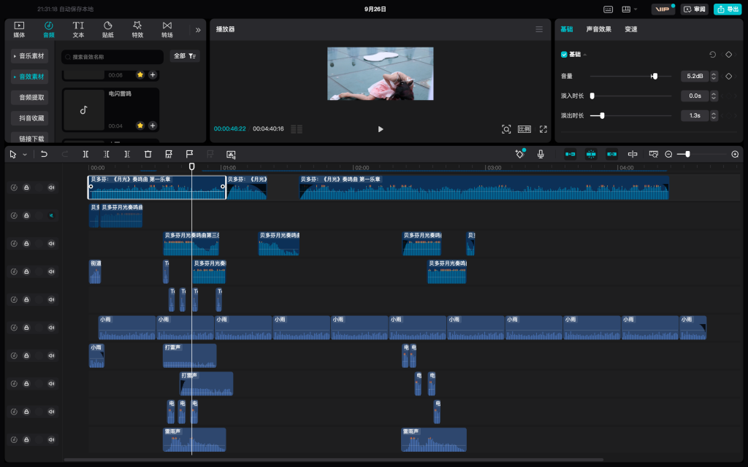This screenshot has width=748, height=467.
Task: Expand the 音乐素材 category
Action: tap(31, 56)
